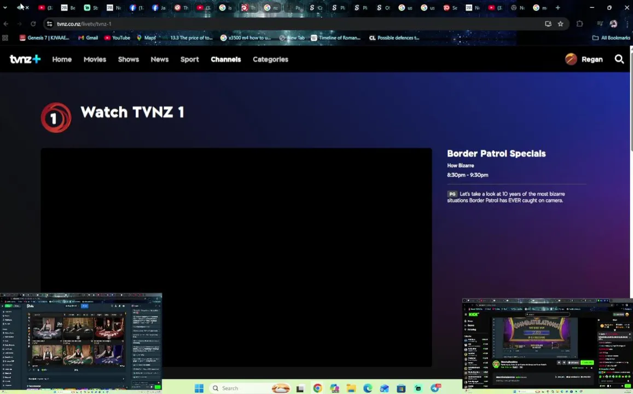Open 'Possible defences t...' bookmark

pyautogui.click(x=394, y=38)
